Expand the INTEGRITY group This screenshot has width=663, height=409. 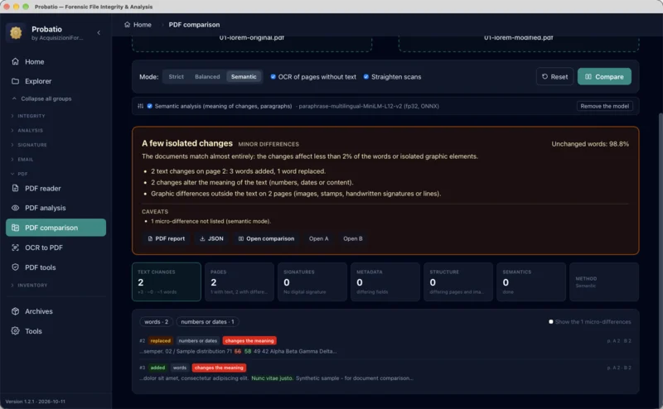click(x=28, y=116)
